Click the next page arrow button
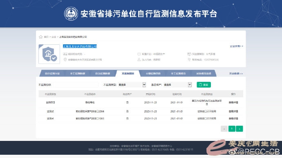 click(x=239, y=129)
